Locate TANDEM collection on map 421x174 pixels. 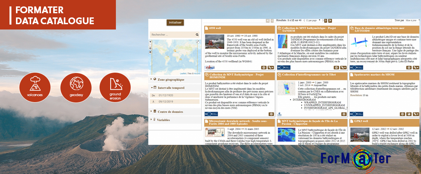[x=336, y=68]
